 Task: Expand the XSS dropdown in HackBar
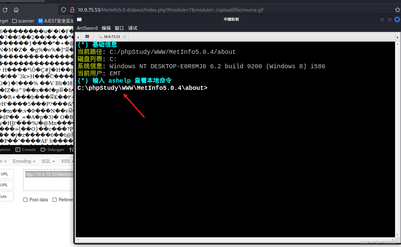[x=67, y=161]
